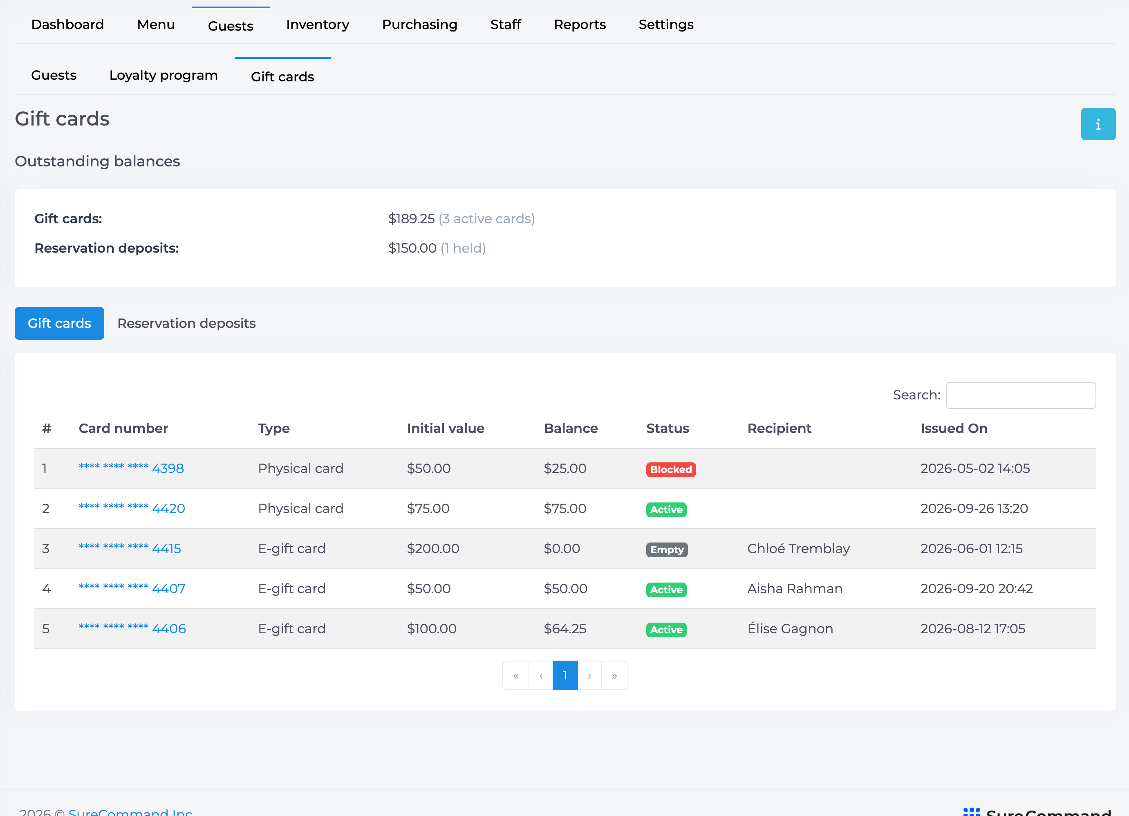
Task: Open the Dashboard menu
Action: pos(68,25)
